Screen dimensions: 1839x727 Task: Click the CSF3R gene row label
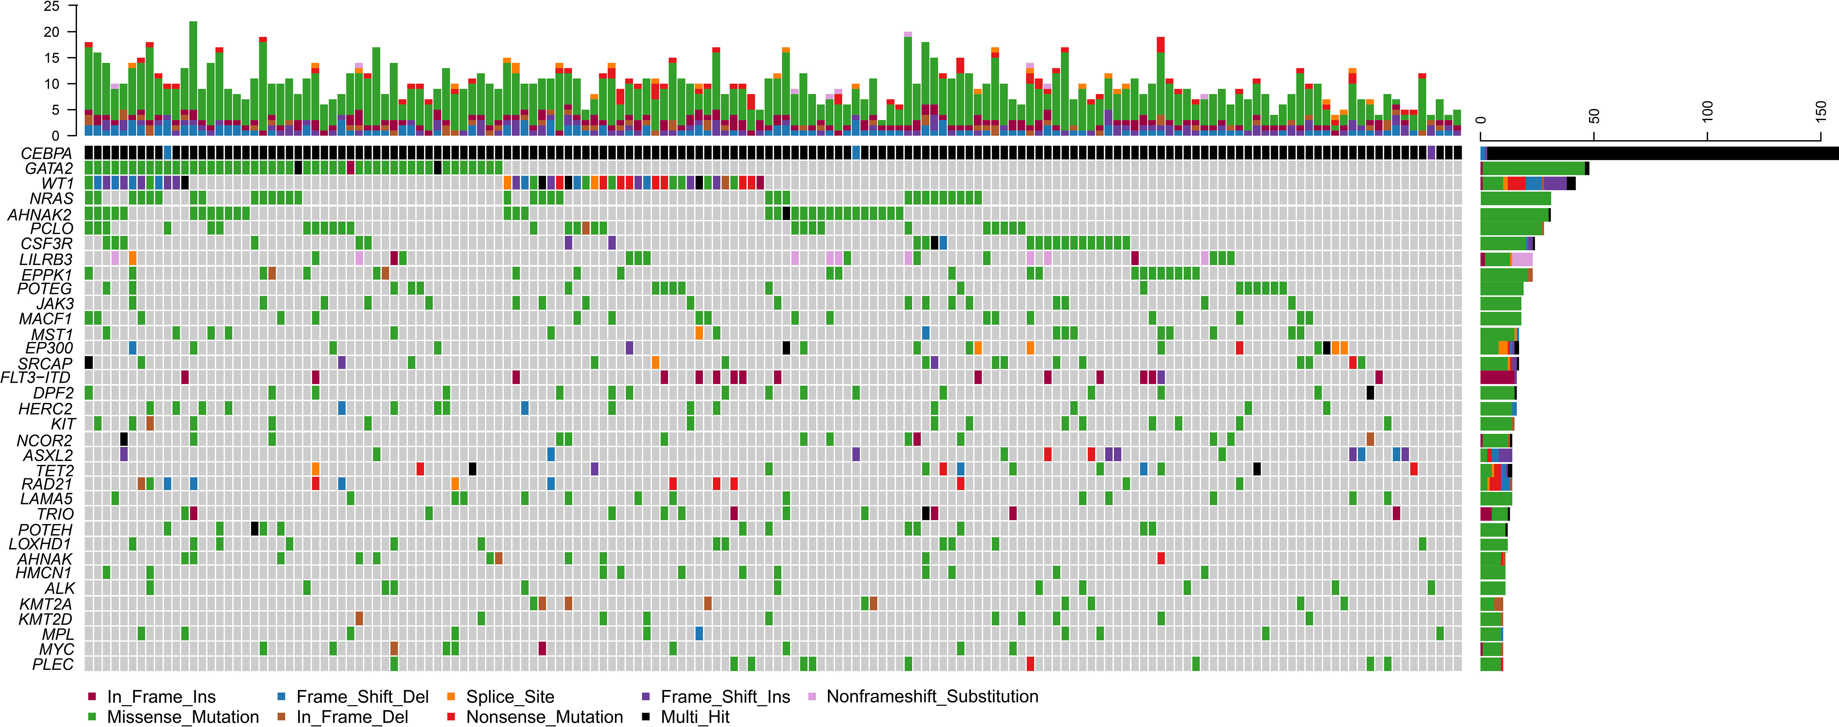(x=46, y=243)
